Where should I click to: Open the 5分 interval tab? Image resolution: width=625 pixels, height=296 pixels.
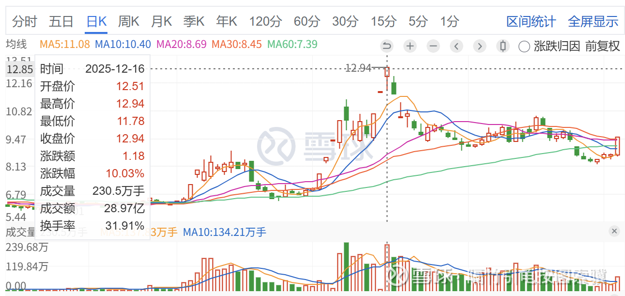pos(418,21)
